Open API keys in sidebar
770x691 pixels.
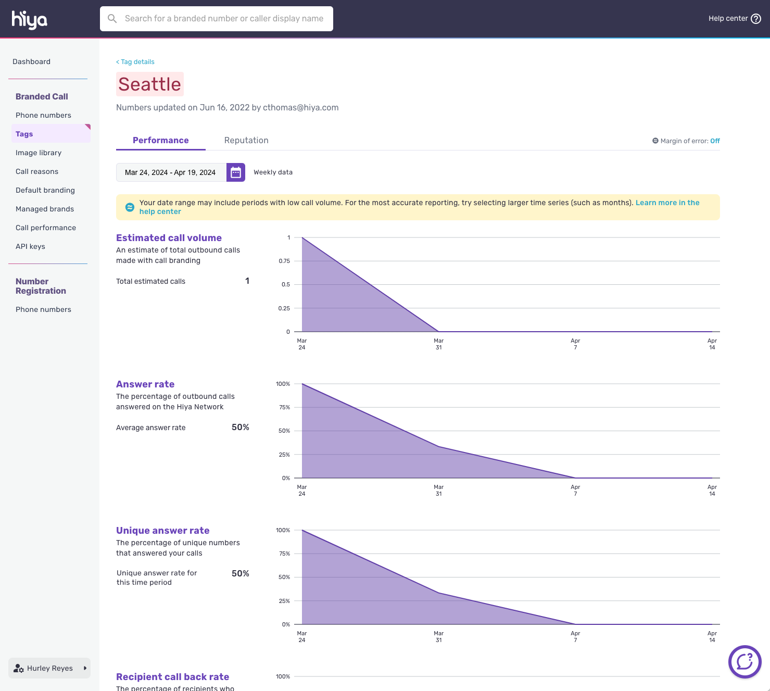pos(30,246)
